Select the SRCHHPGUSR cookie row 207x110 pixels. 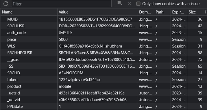103,53
